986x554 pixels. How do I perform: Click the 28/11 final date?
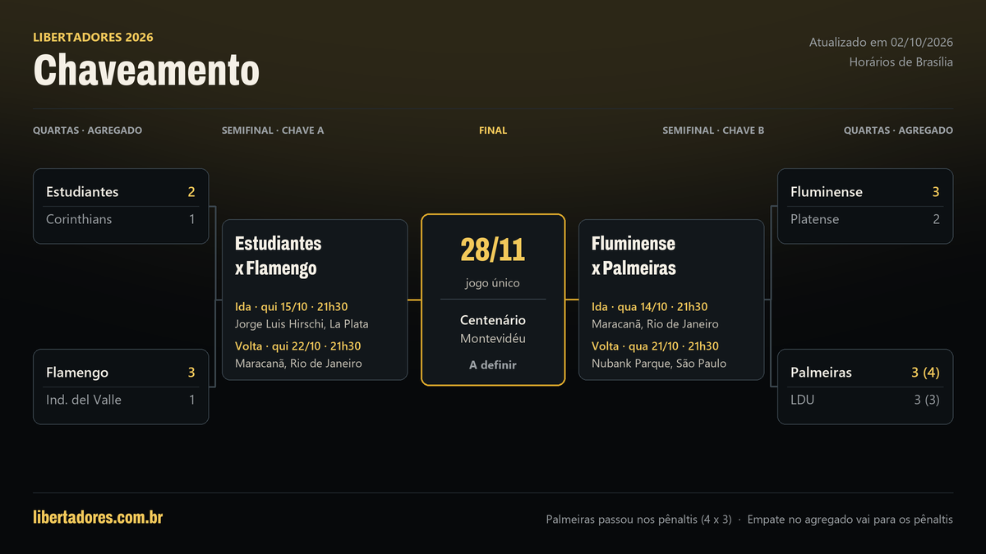(x=493, y=250)
